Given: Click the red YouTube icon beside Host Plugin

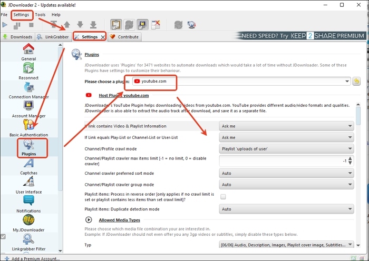Looking at the screenshot, I should coord(89,95).
